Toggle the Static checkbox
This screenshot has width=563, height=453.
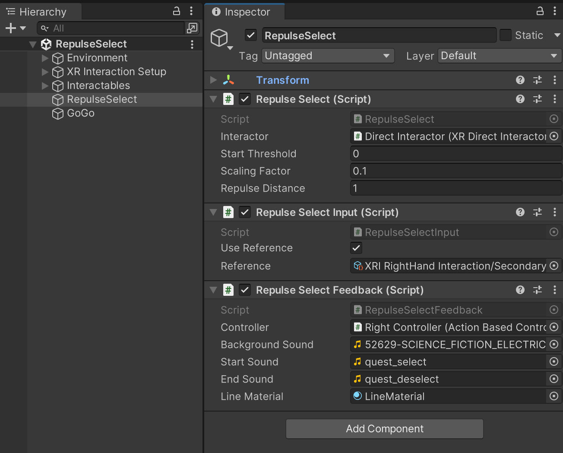506,35
